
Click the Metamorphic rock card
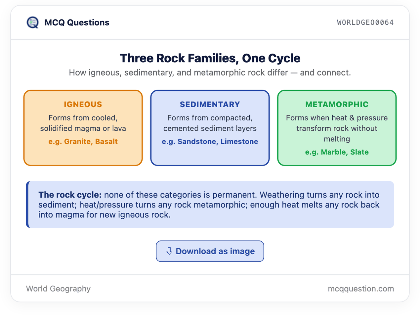tap(337, 128)
